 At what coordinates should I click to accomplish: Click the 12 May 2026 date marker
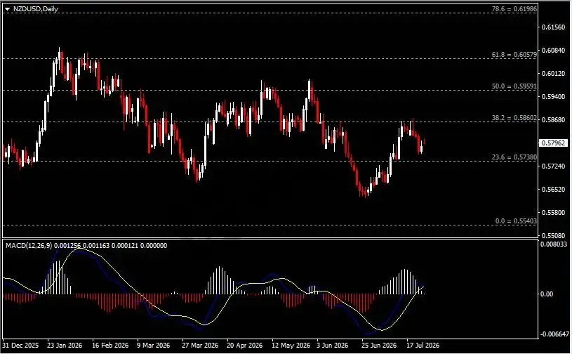click(291, 345)
